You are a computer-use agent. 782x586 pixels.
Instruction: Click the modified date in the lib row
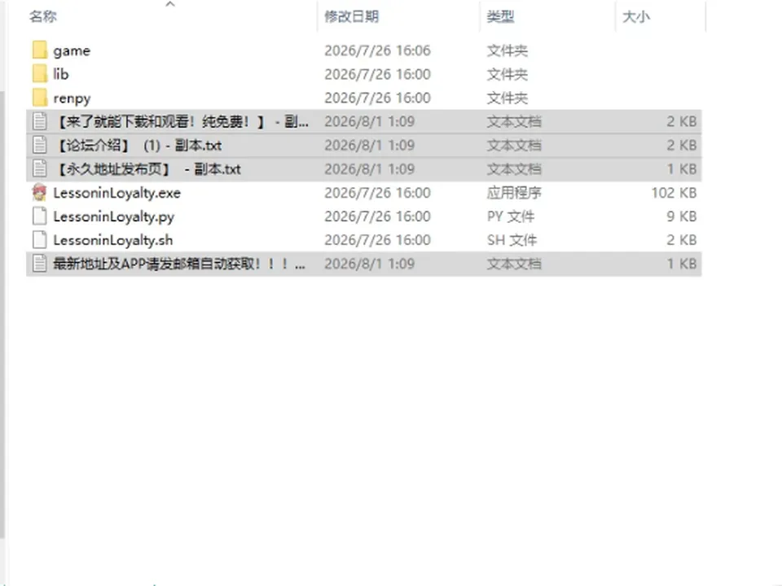tap(377, 74)
